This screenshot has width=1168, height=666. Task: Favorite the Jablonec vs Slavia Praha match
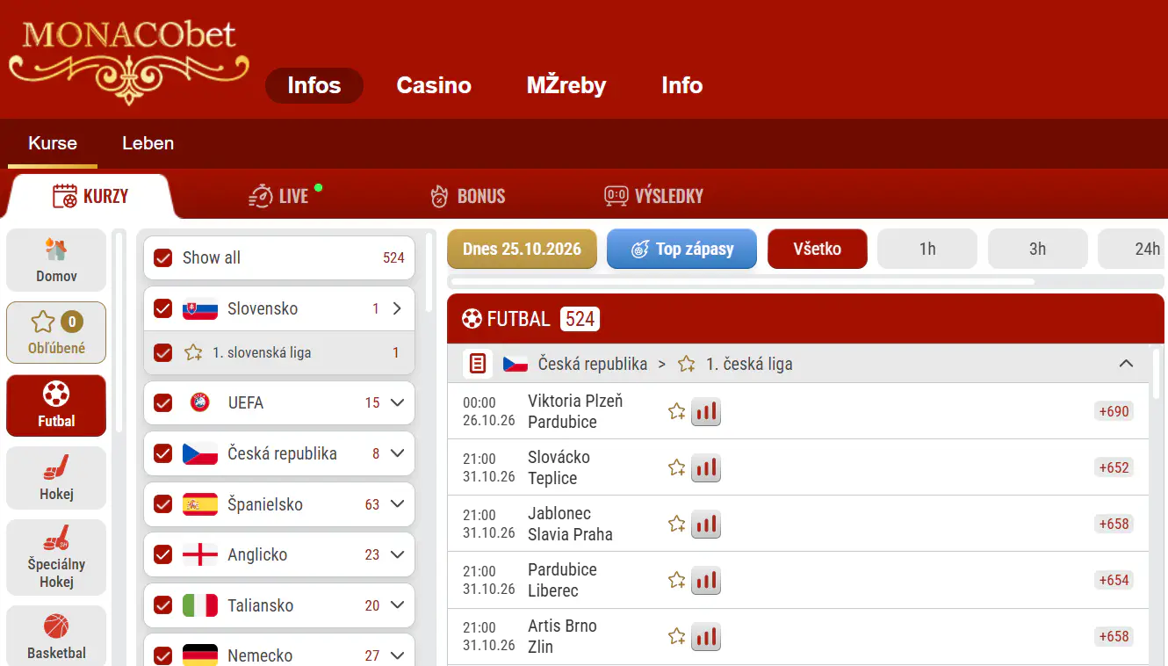click(676, 524)
